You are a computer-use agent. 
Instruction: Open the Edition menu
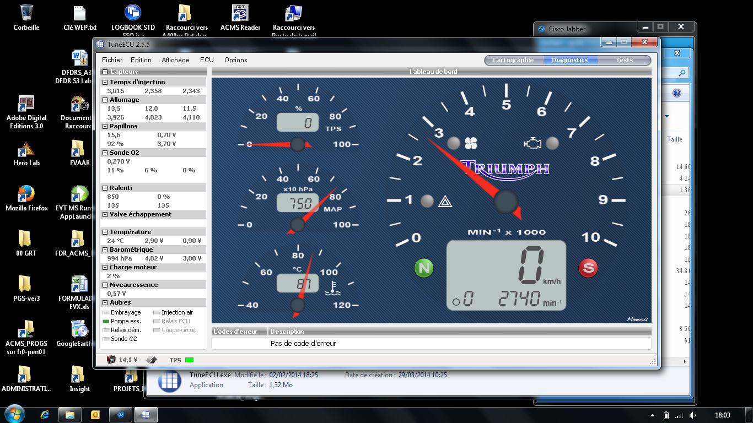click(x=141, y=60)
